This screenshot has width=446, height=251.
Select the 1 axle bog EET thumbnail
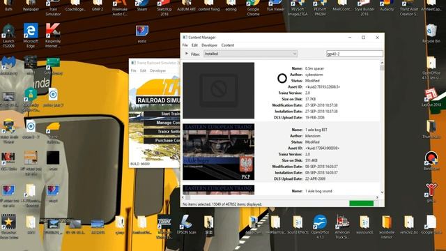(x=218, y=152)
